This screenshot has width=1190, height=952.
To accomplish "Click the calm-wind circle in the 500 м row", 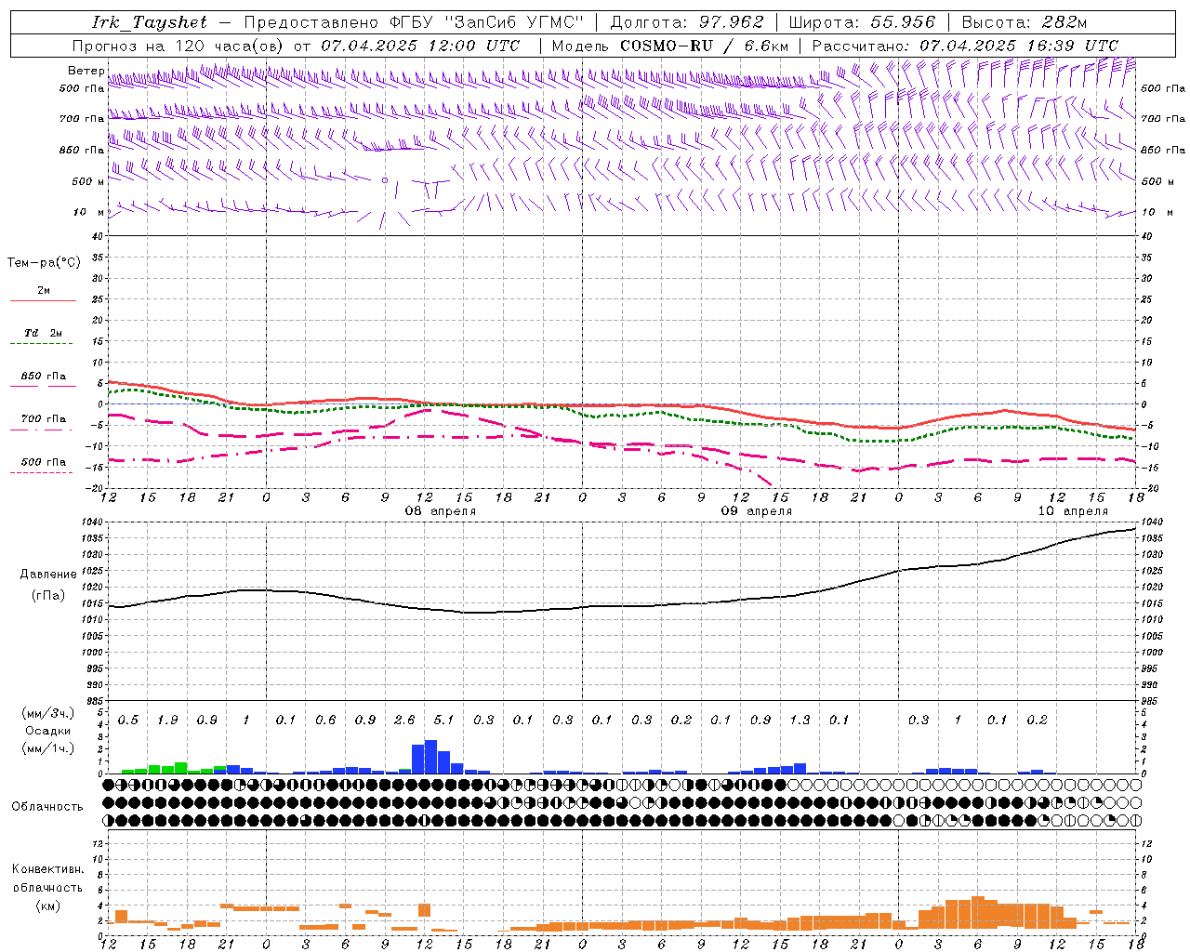I will click(x=384, y=180).
